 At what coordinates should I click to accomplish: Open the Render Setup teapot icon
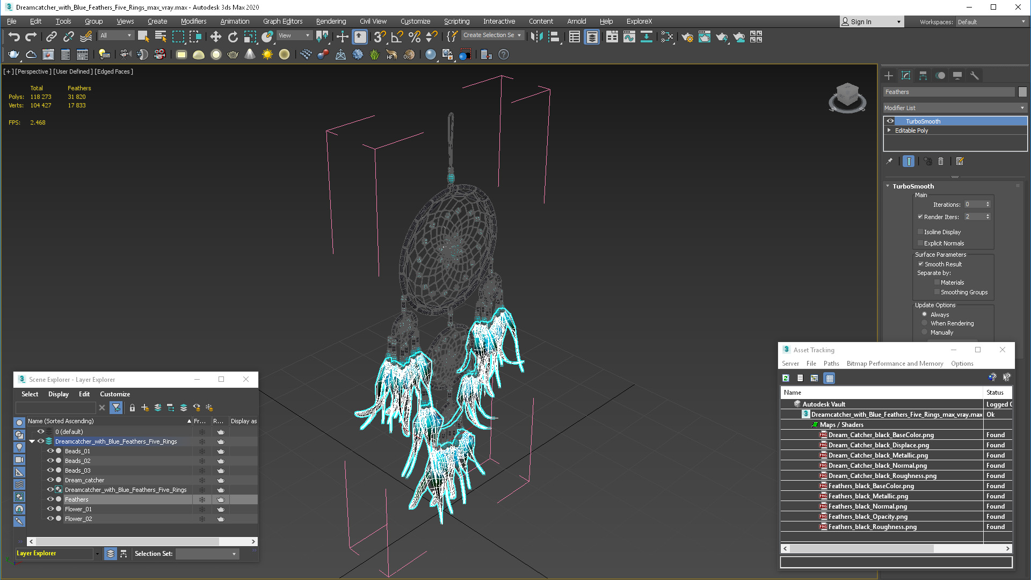pos(687,37)
